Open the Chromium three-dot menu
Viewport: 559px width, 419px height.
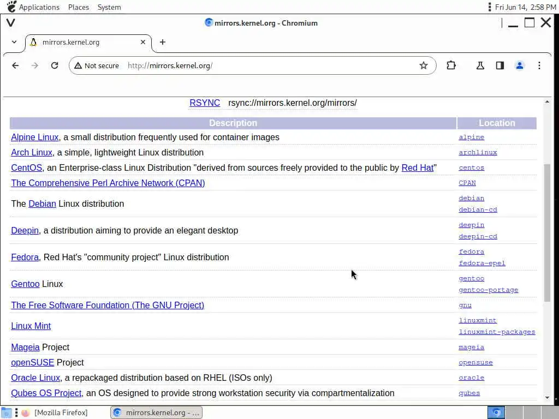click(539, 65)
